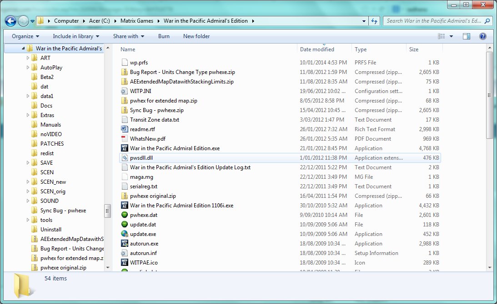Viewport: 497px width, 304px height.
Task: Select the Uninstall folder in the tree
Action: point(51,229)
